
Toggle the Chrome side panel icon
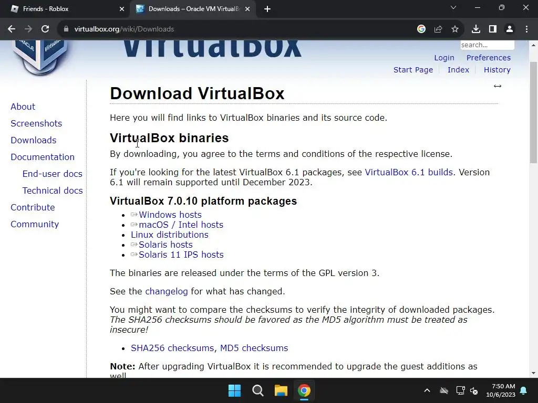coord(493,29)
